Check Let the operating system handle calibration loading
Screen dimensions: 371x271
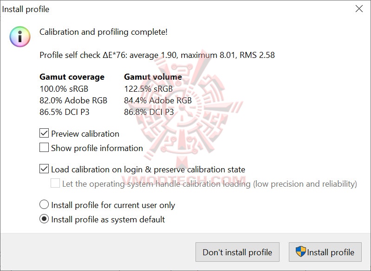tap(55, 183)
